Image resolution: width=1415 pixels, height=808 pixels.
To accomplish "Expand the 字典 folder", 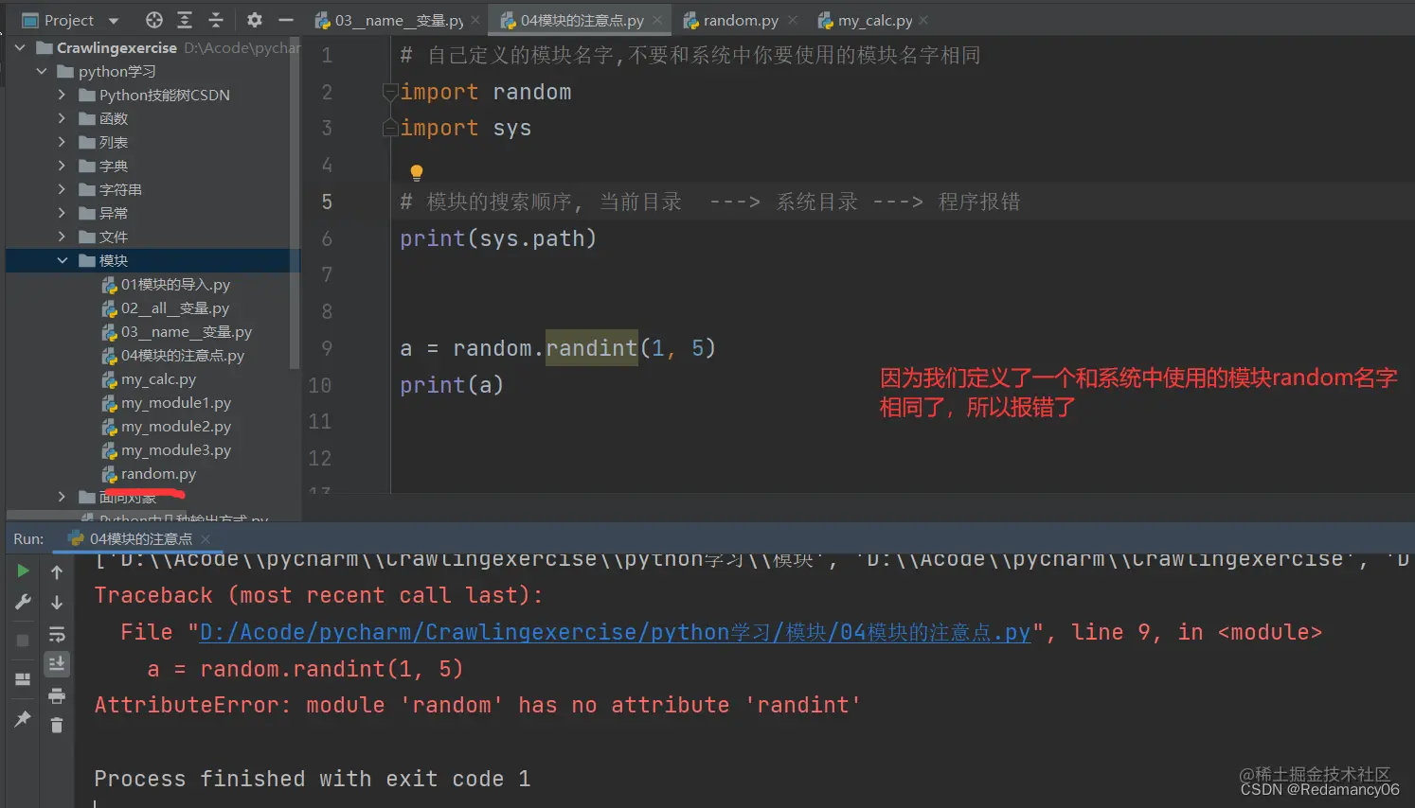I will (63, 166).
